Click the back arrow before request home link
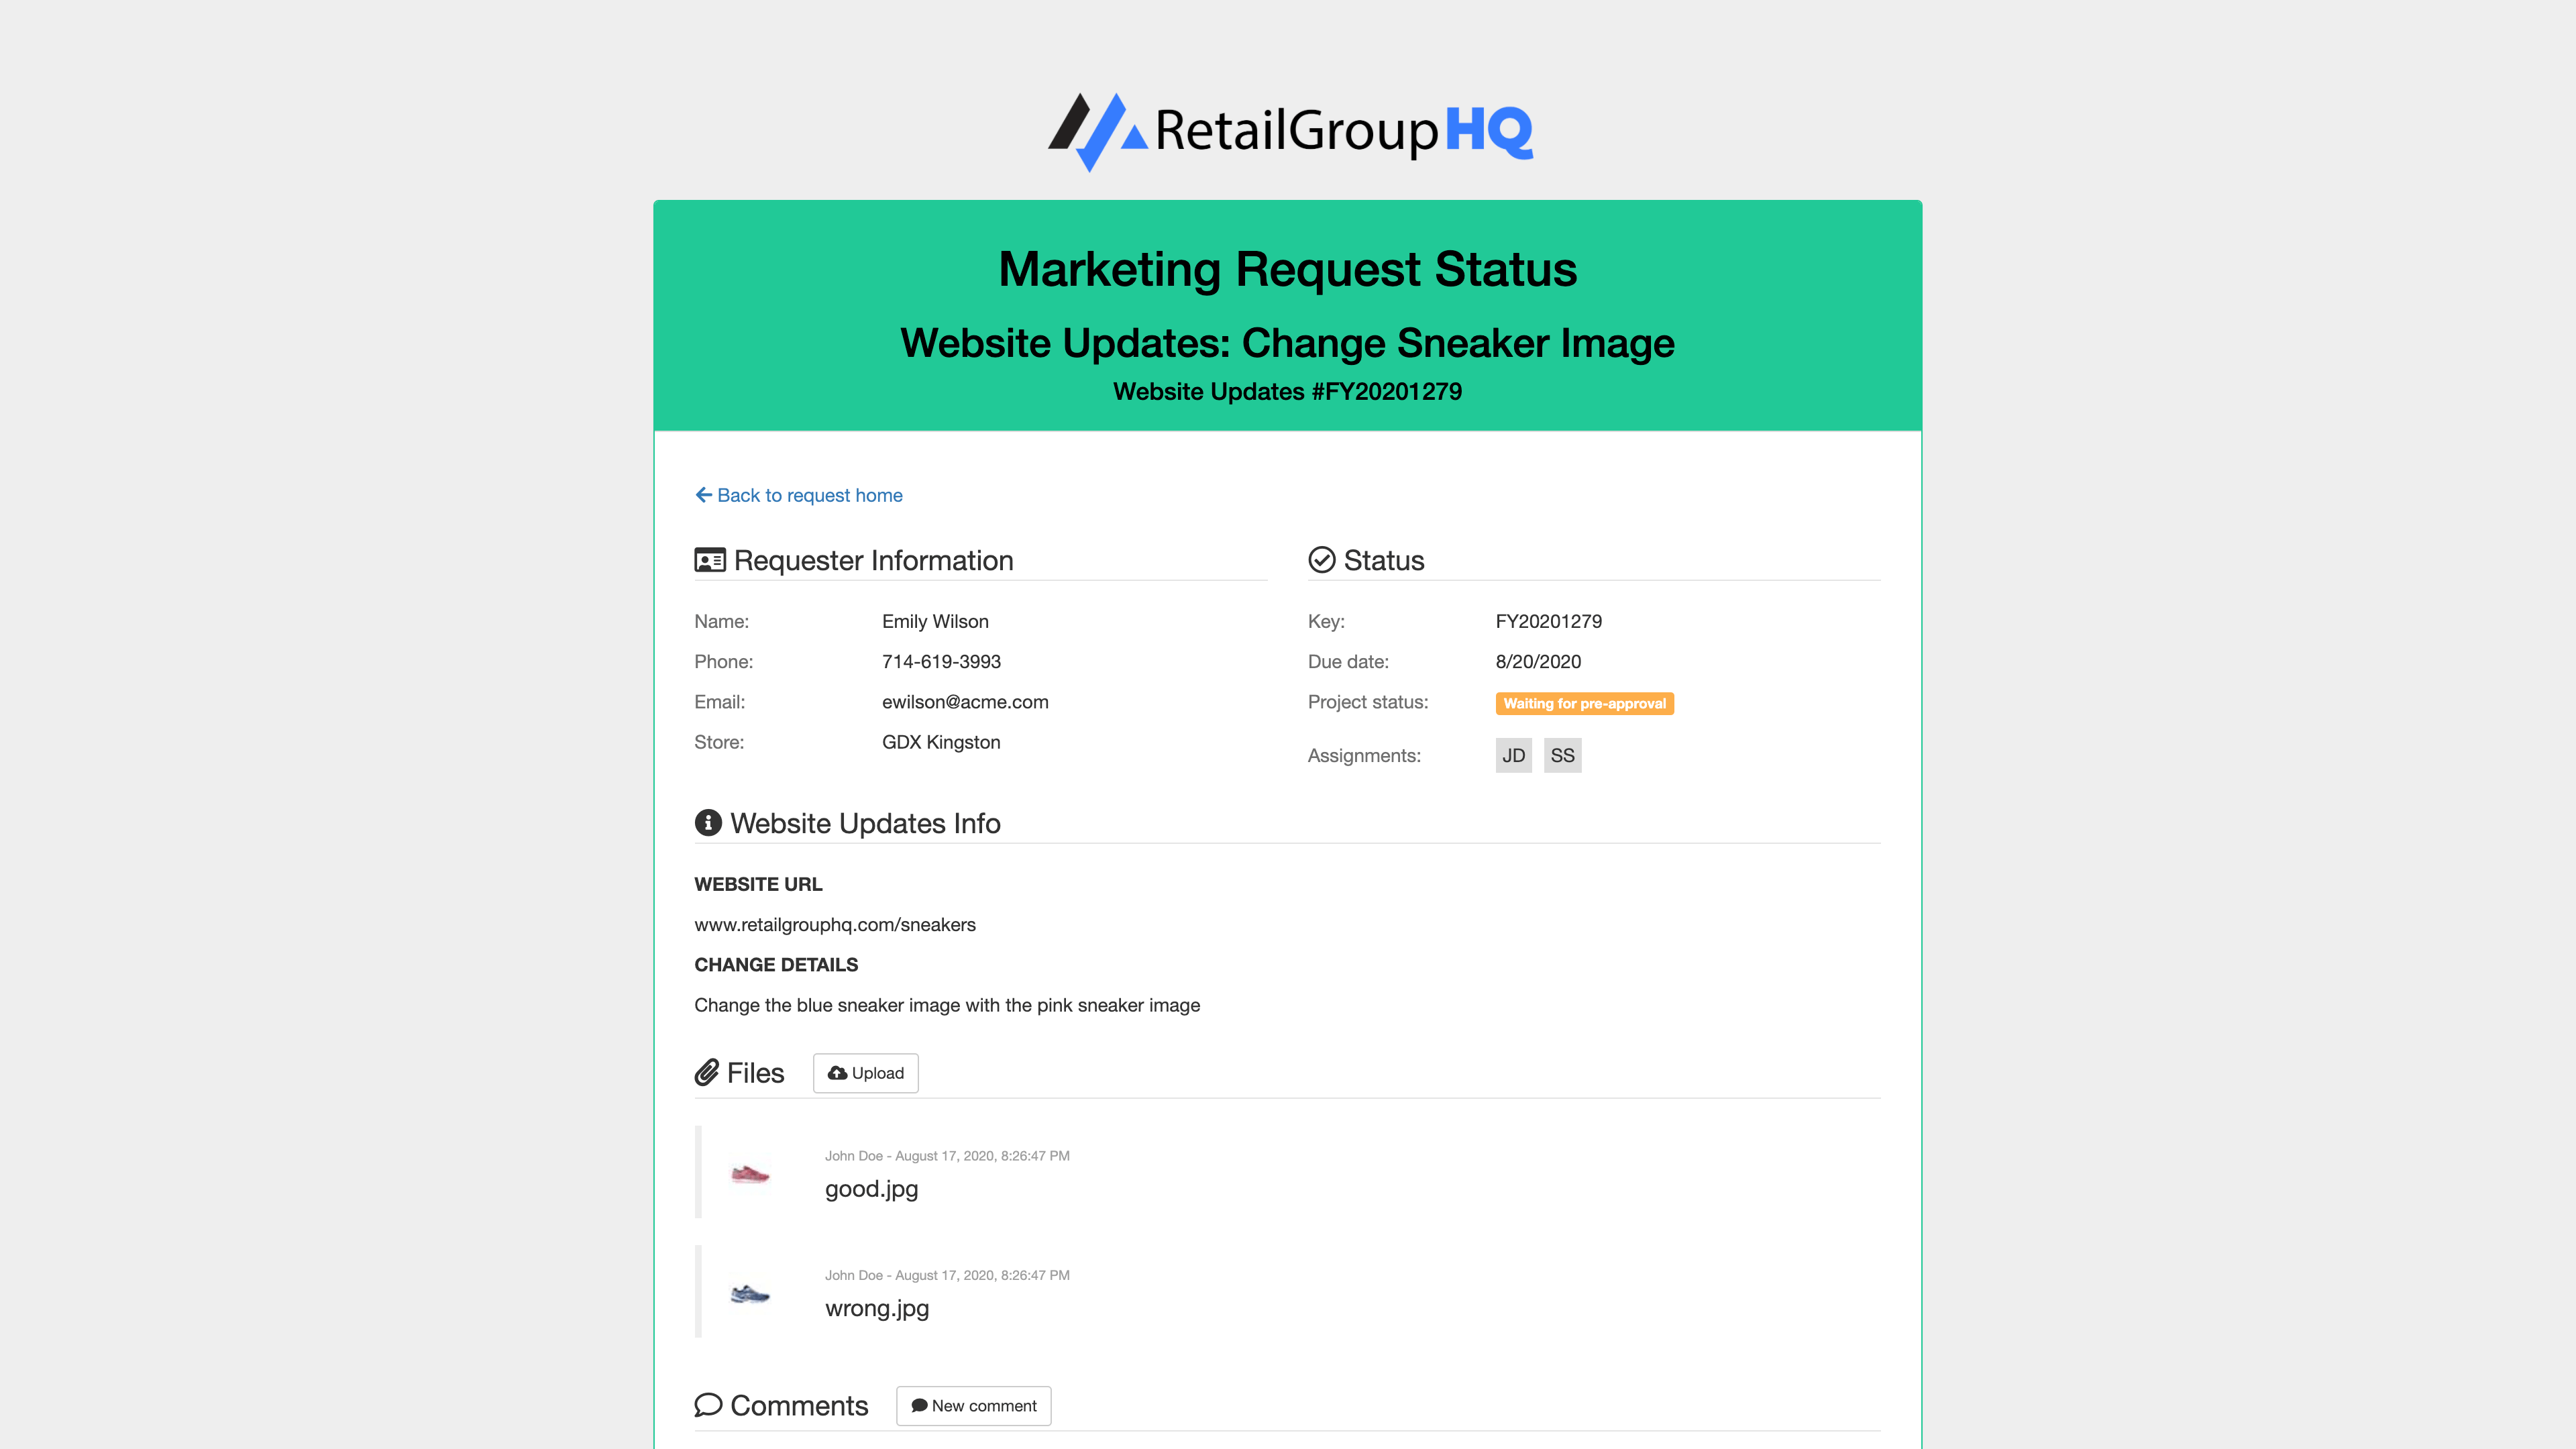Screen dimensions: 2576x1449 [703, 494]
